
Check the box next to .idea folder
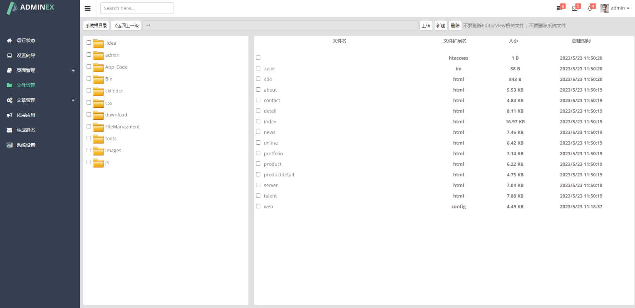pyautogui.click(x=89, y=43)
